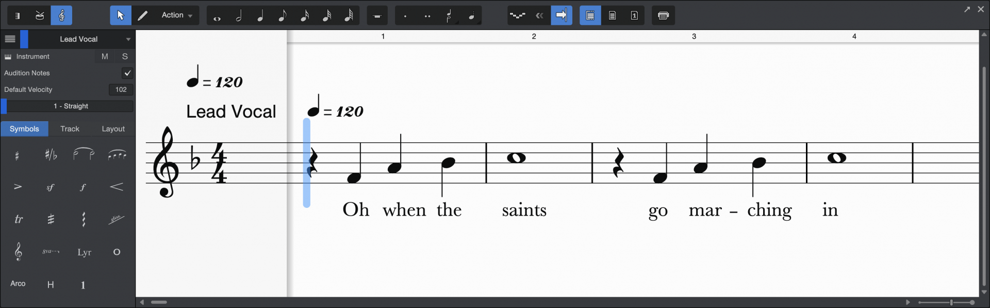990x308 pixels.
Task: Select the fingering number 1 symbol
Action: [x=83, y=285]
